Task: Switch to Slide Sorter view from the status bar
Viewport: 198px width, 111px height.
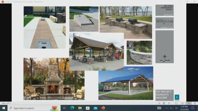Action: (182, 103)
